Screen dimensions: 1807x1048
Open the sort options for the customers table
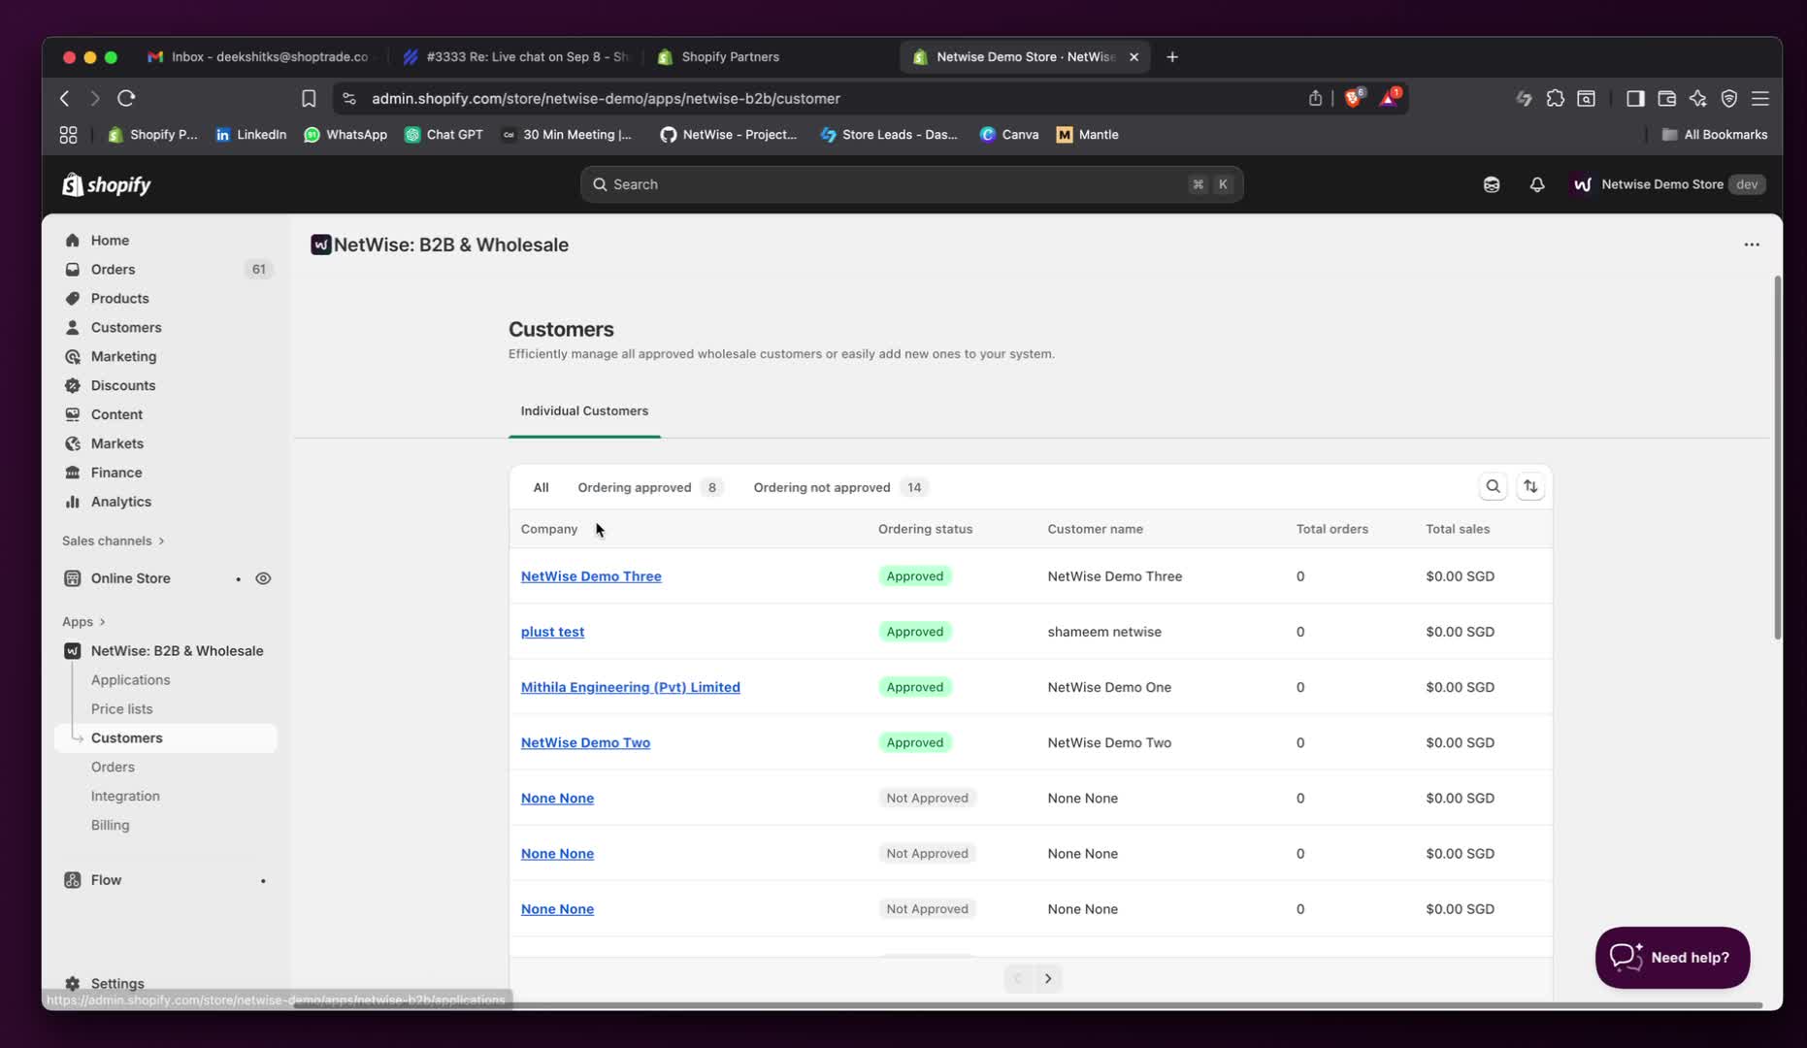coord(1530,486)
